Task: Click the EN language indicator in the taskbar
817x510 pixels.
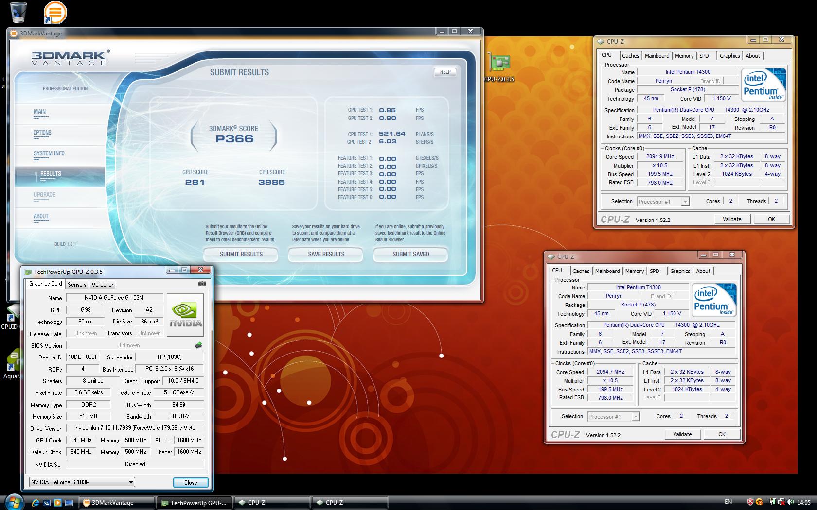Action: (x=728, y=502)
